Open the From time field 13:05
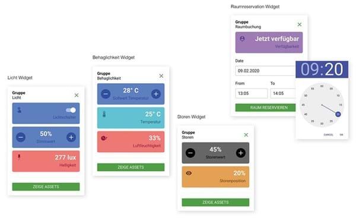This screenshot has width=356, height=218. (252, 93)
